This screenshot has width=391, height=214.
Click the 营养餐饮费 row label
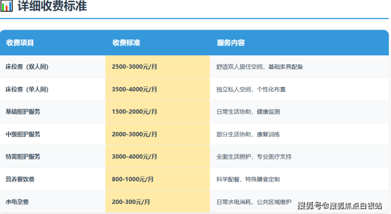(20, 179)
